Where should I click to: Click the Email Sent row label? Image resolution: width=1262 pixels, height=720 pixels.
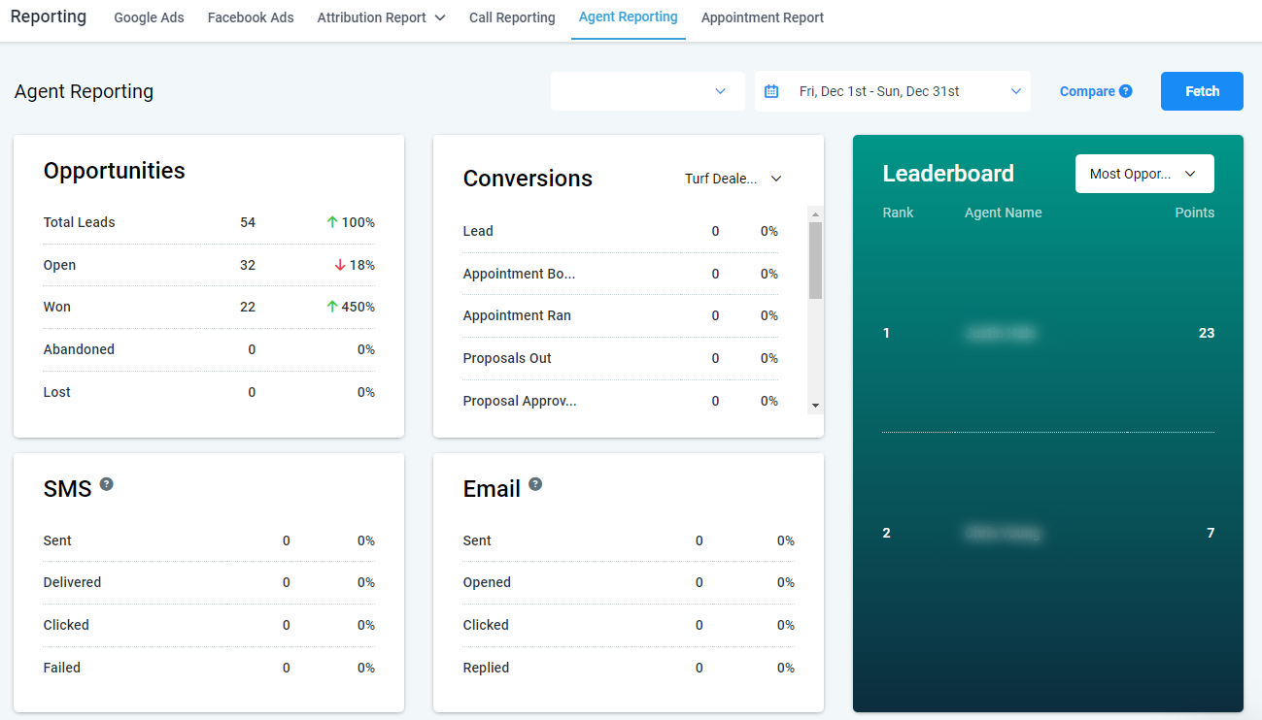pyautogui.click(x=477, y=540)
